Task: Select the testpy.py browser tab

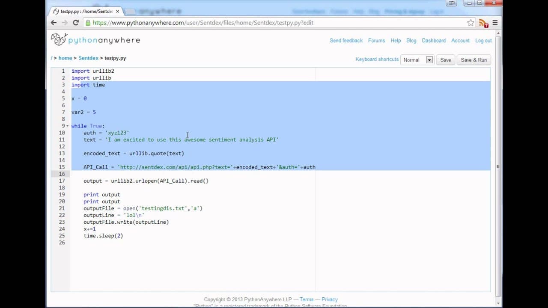Action: pyautogui.click(x=86, y=12)
